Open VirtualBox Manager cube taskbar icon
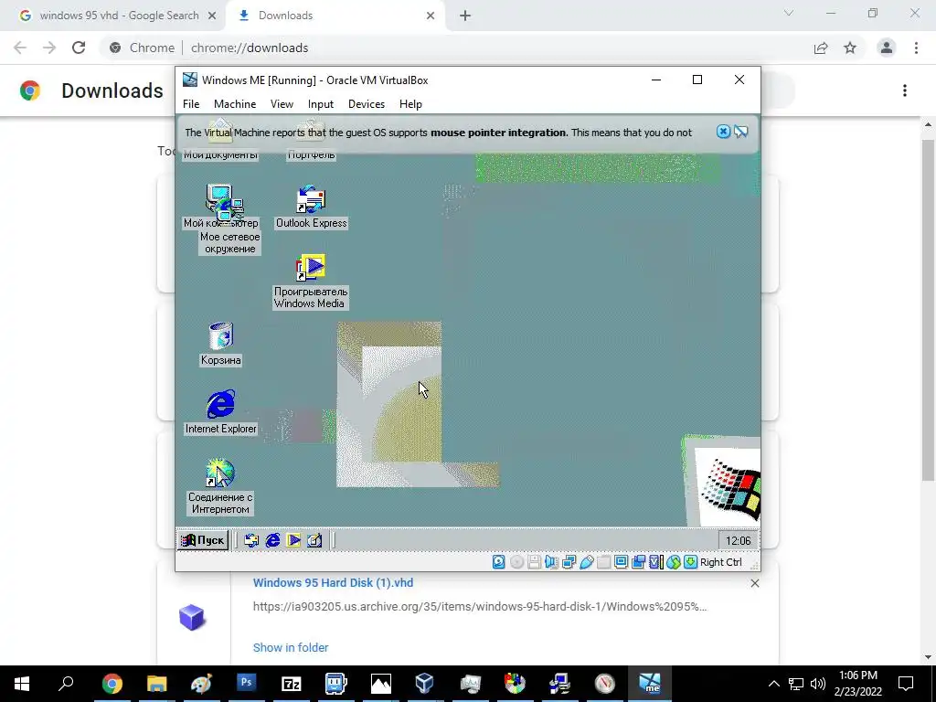Screen dimensions: 936x702 (425, 684)
